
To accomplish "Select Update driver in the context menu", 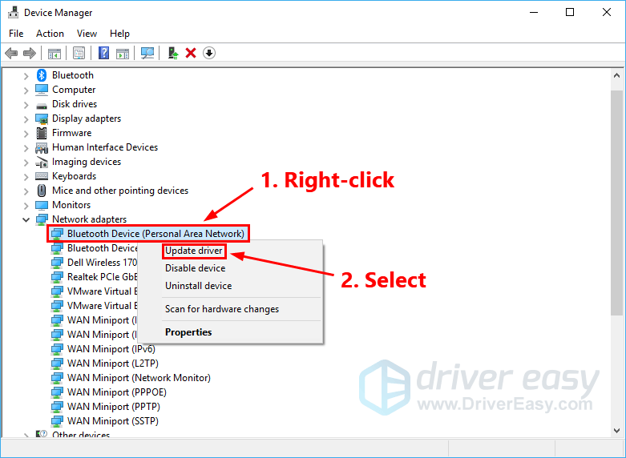I will [193, 251].
